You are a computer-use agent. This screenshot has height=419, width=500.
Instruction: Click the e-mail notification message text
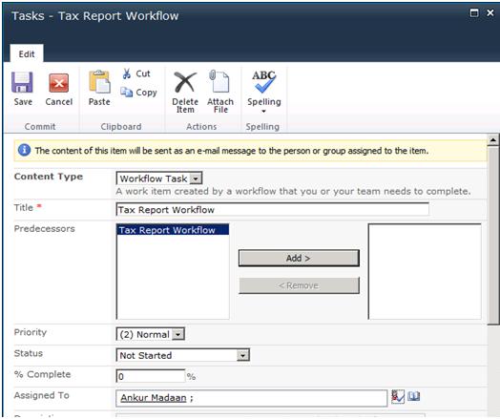click(x=232, y=151)
